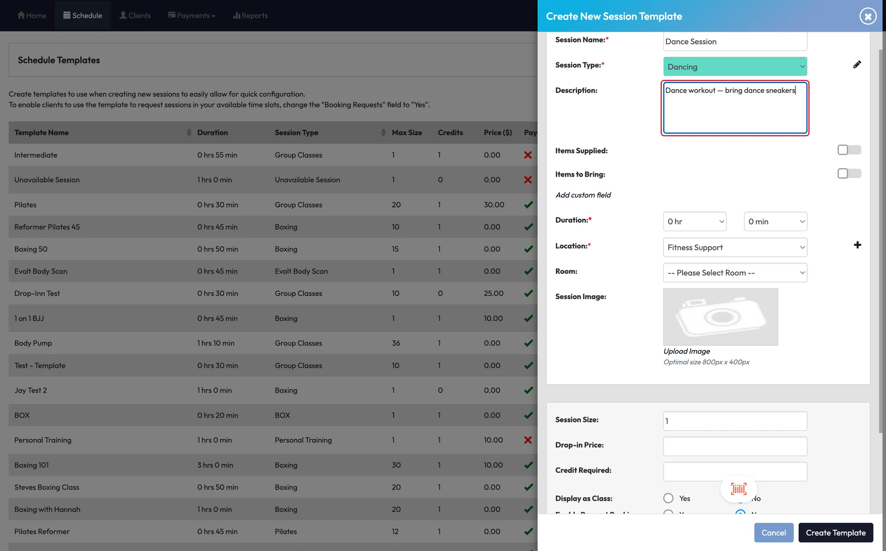Click the Upload Image link
Screen dimensions: 886x551
coord(687,351)
